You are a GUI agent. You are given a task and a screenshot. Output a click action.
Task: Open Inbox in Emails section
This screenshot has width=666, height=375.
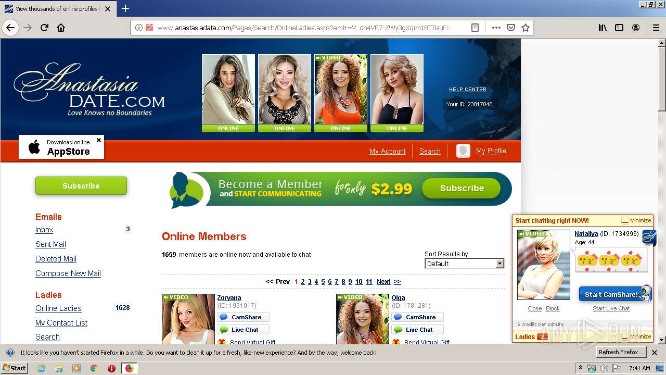click(x=44, y=230)
